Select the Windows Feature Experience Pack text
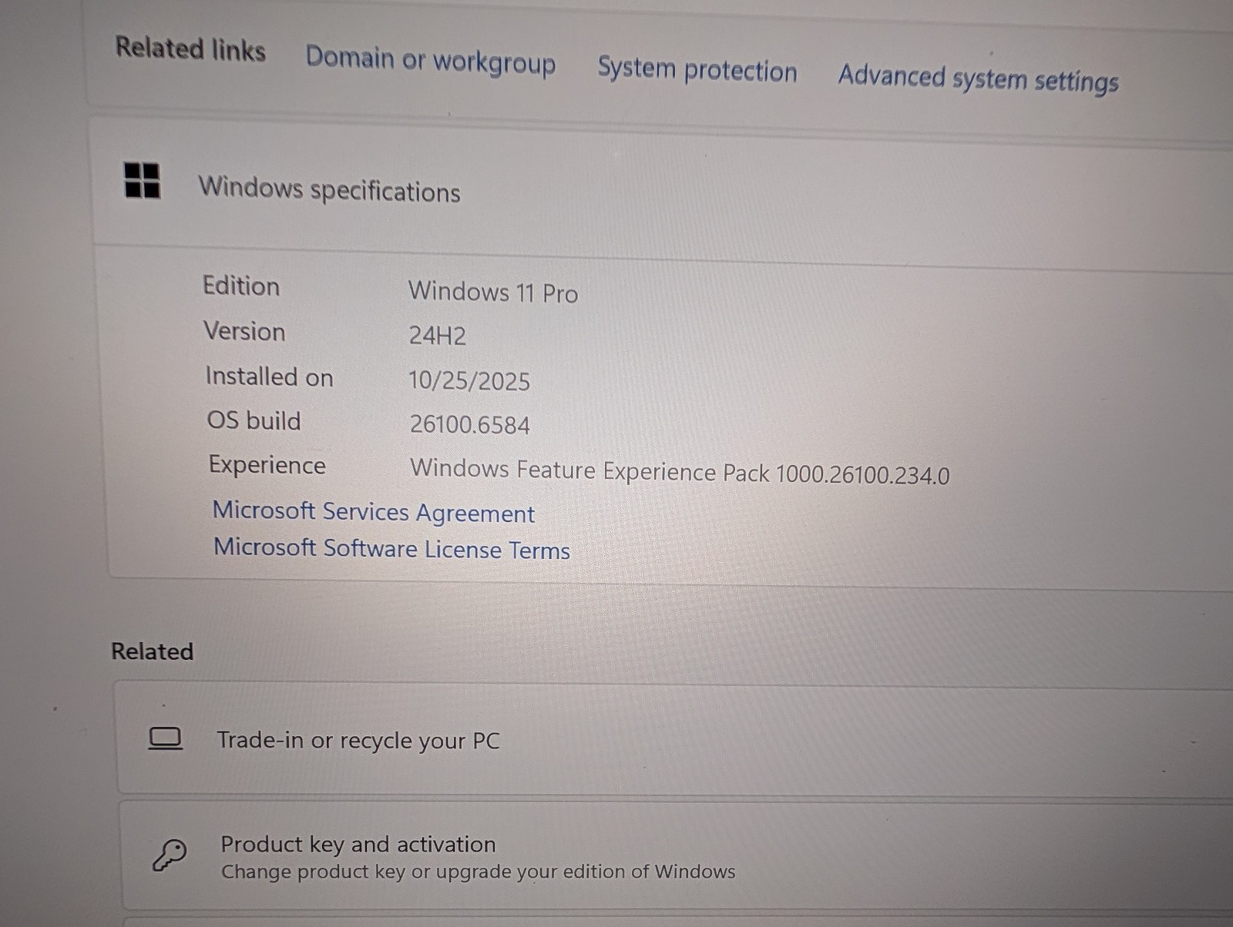 [680, 471]
